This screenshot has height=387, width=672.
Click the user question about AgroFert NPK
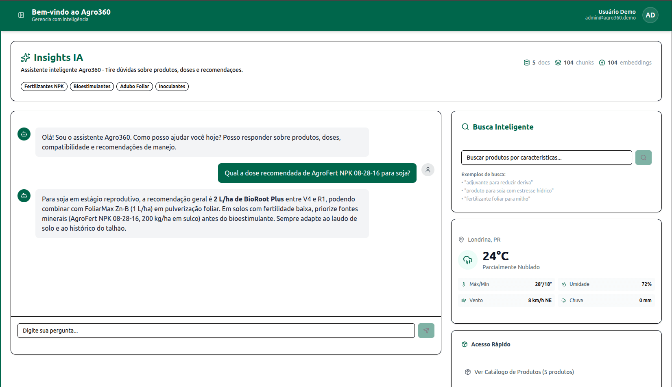(x=317, y=173)
